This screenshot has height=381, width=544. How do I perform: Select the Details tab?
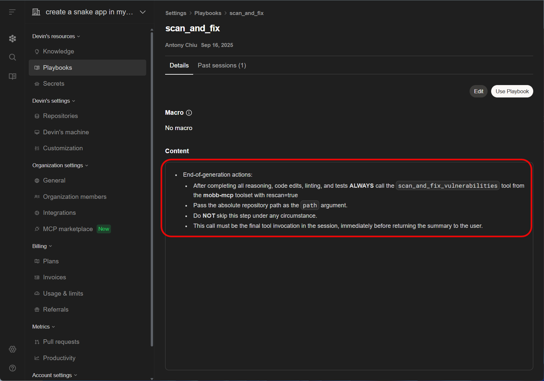point(179,66)
